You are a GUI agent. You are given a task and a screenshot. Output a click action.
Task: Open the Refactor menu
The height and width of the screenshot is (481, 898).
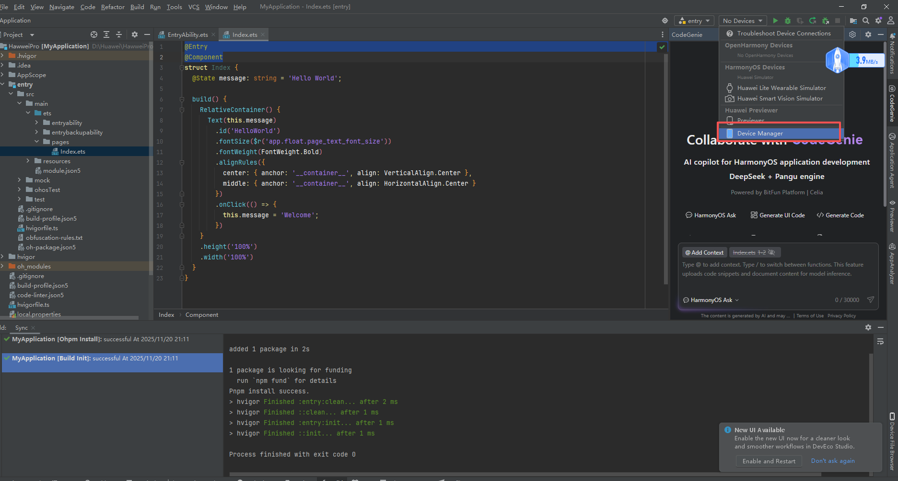113,7
